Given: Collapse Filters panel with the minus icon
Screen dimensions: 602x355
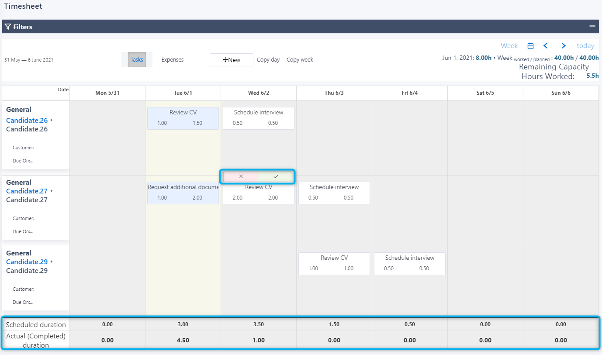Looking at the screenshot, I should point(592,27).
